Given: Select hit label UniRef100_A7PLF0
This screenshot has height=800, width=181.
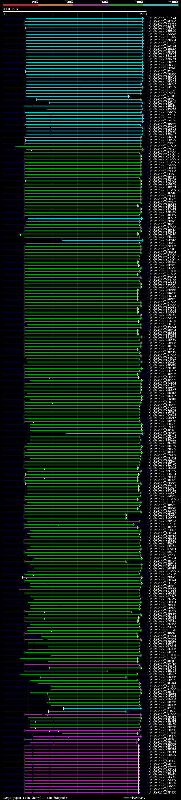Looking at the screenshot, I should tap(162, 28).
